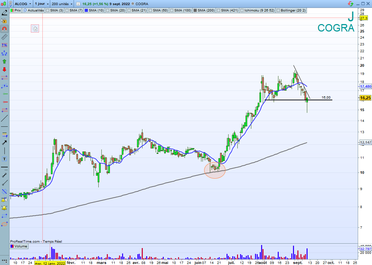Image resolution: width=372 pixels, height=265 pixels.
Task: Open the checkmark settings icon beside ALCOG
Action: click(11, 4)
